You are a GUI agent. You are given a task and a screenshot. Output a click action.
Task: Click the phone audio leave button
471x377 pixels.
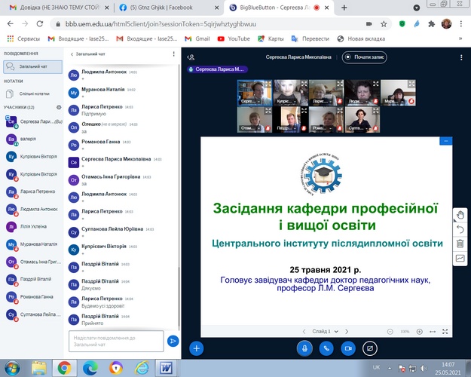point(326,348)
